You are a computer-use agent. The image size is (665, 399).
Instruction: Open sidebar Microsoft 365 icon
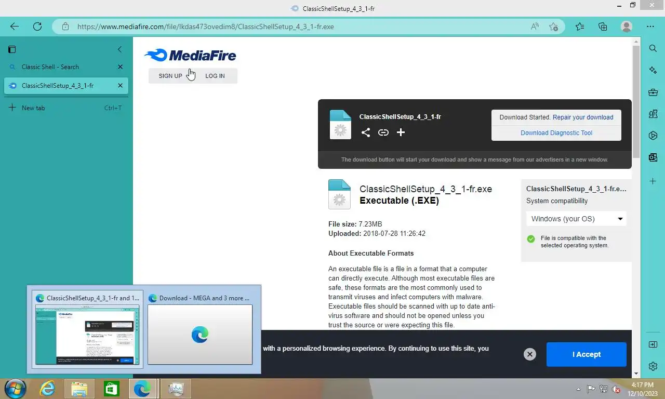[x=653, y=136]
